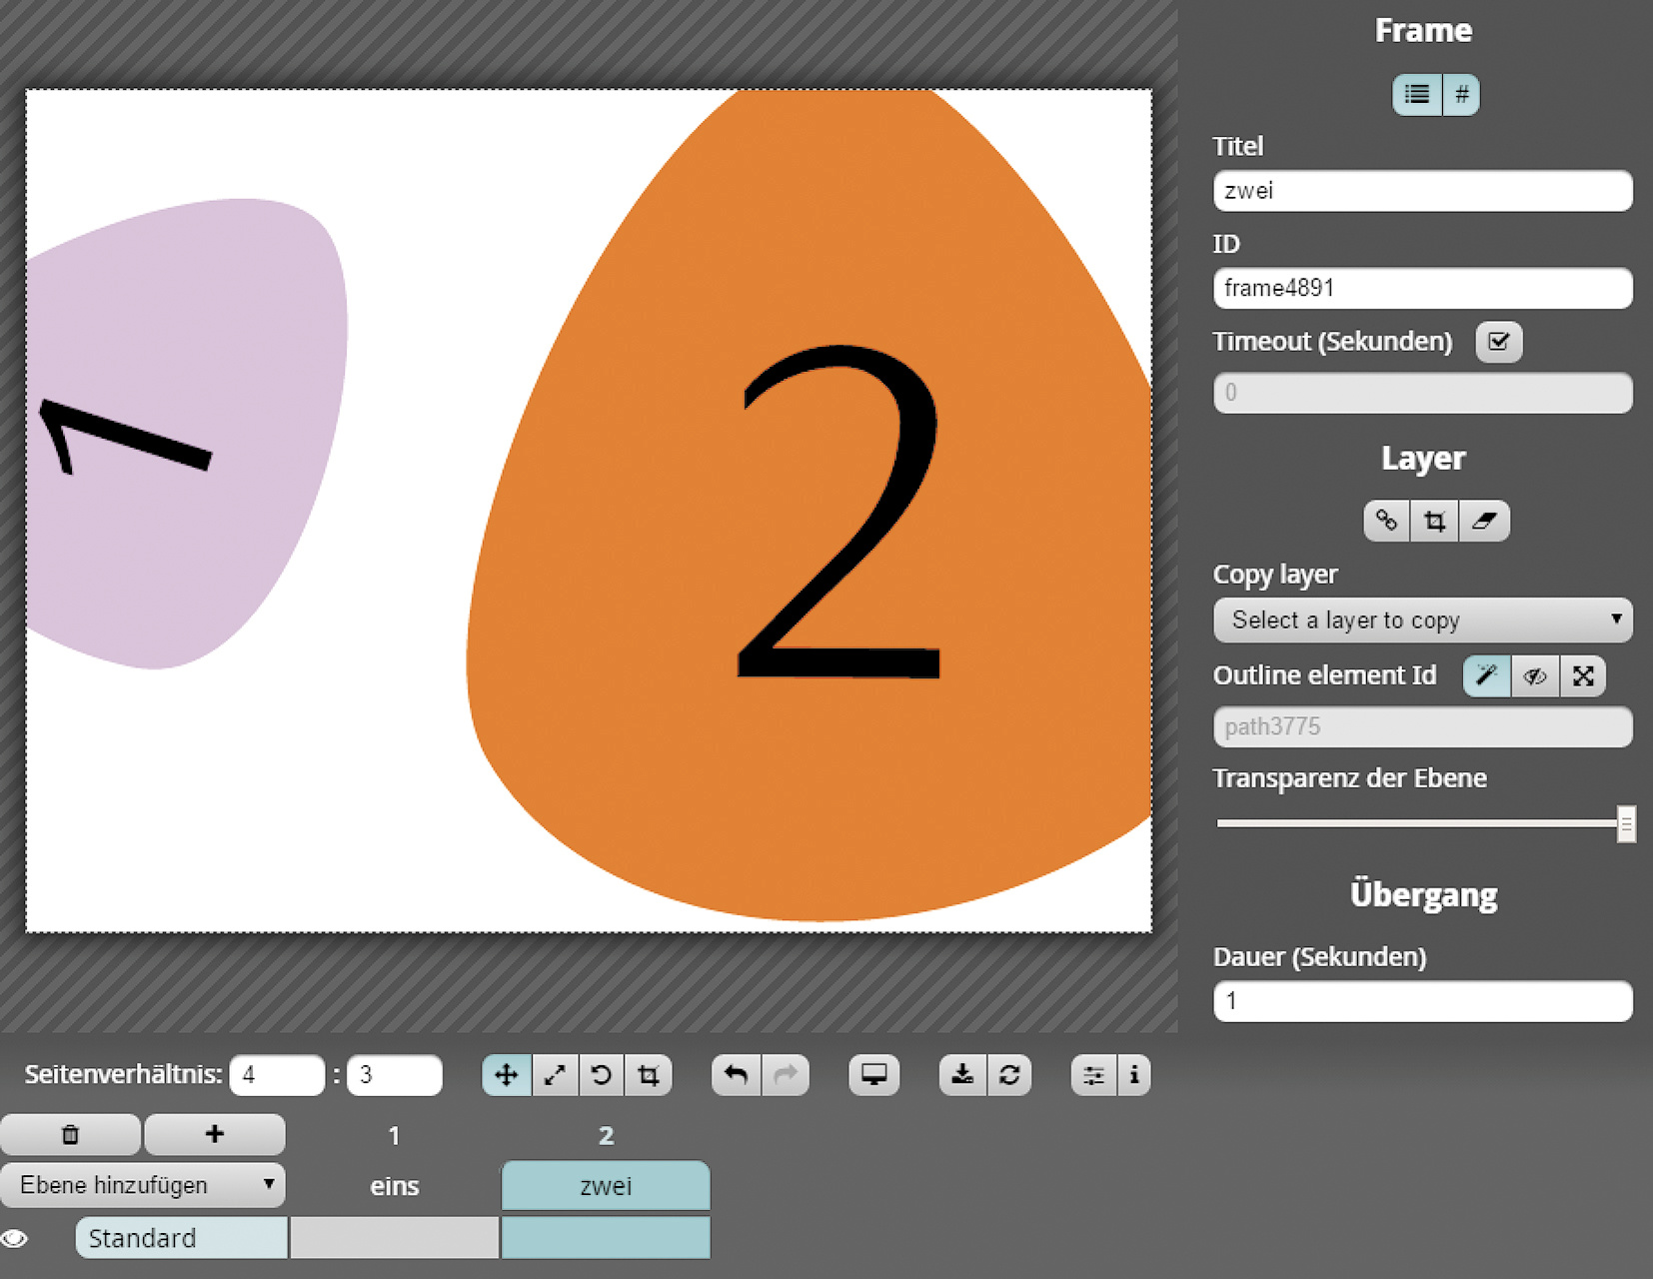Toggle frame number display (# icon)

[x=1461, y=95]
